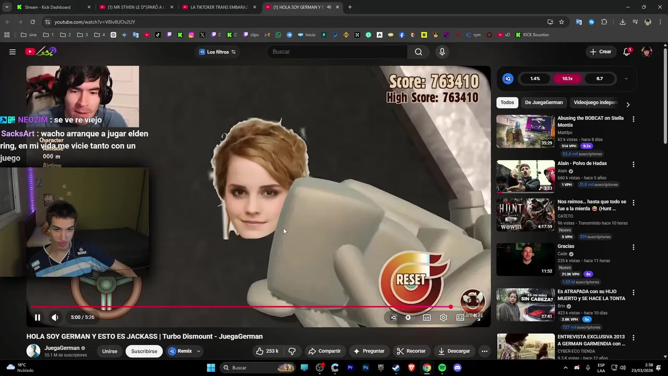Click the Preguntar ask button
Viewport: 668px width, 376px height.
368,351
